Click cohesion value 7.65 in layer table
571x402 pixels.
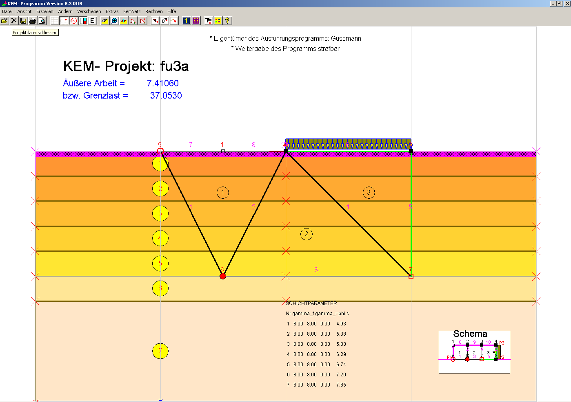coord(341,385)
